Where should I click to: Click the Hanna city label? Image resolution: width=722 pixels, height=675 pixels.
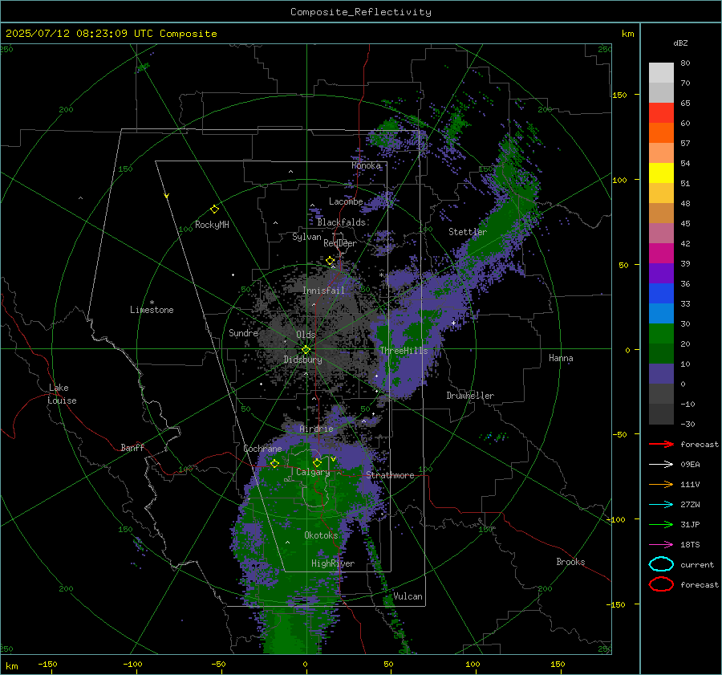click(x=561, y=358)
